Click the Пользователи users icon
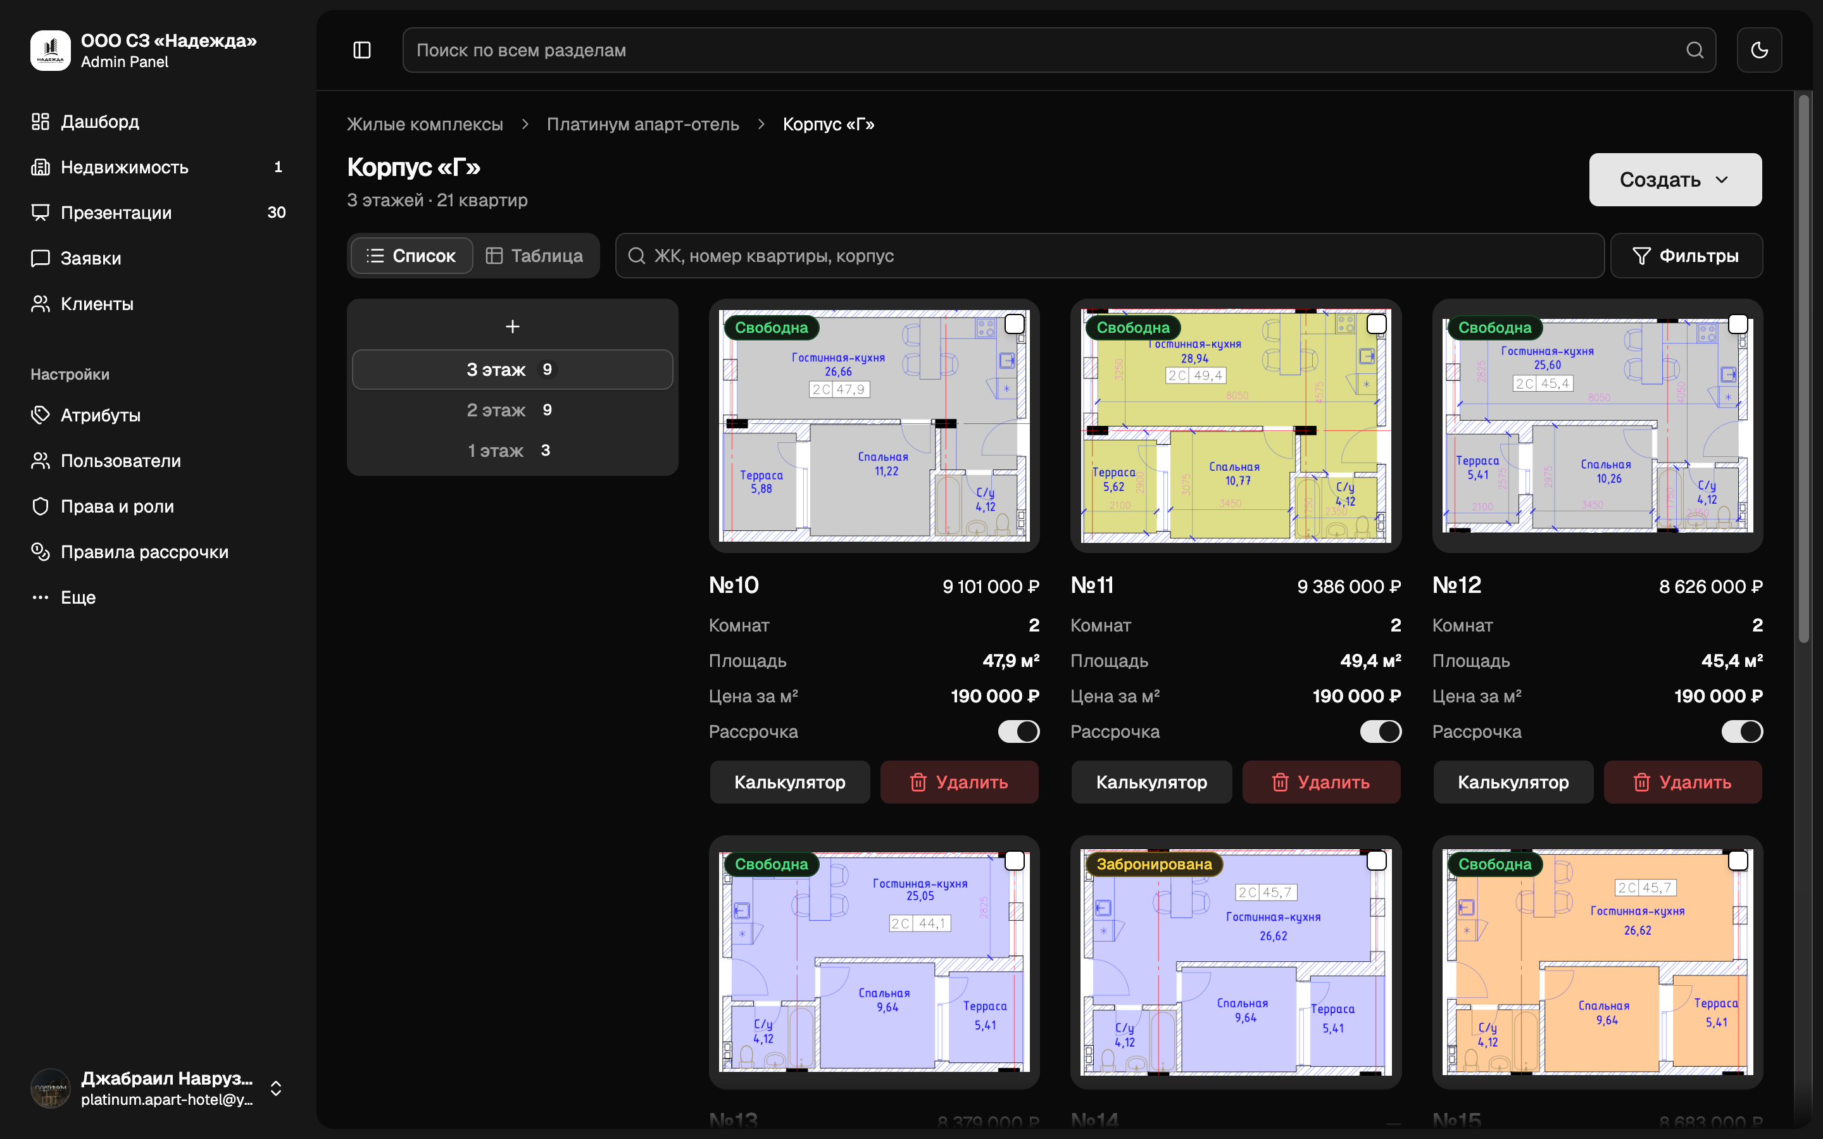 (x=41, y=460)
